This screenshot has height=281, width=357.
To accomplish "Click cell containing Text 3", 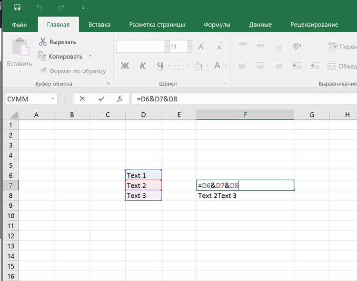I will coord(143,195).
